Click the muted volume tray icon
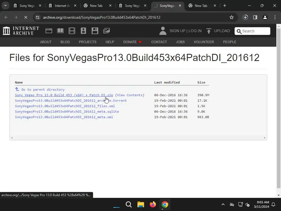This screenshot has height=211, width=281. coord(248,204)
